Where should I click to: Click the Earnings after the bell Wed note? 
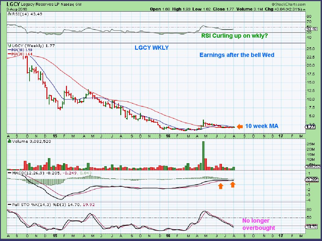[237, 55]
